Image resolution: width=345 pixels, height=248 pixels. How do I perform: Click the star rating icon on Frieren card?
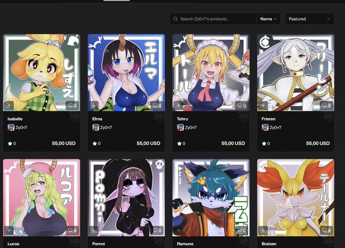click(264, 144)
